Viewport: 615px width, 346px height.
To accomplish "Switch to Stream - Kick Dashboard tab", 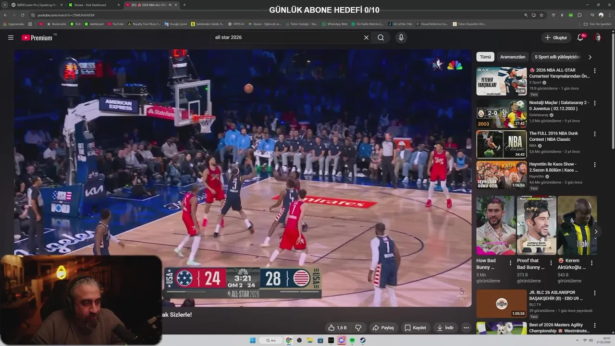I will (94, 5).
